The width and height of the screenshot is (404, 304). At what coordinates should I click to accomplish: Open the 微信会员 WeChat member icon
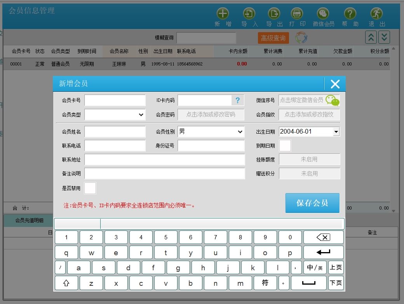tap(323, 14)
